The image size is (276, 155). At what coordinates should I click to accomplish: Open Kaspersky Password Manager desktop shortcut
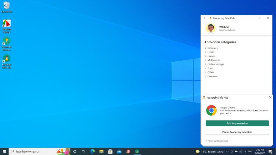7,44
